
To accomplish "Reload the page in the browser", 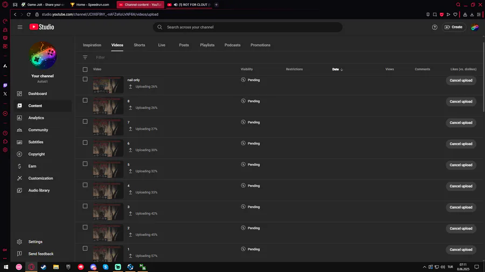I will pyautogui.click(x=29, y=14).
